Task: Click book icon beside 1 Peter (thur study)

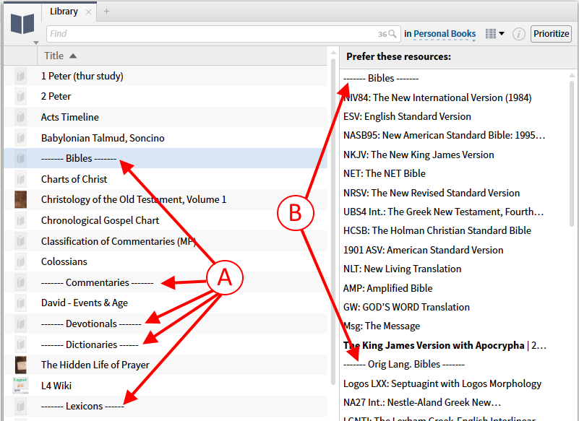Action: [x=21, y=76]
